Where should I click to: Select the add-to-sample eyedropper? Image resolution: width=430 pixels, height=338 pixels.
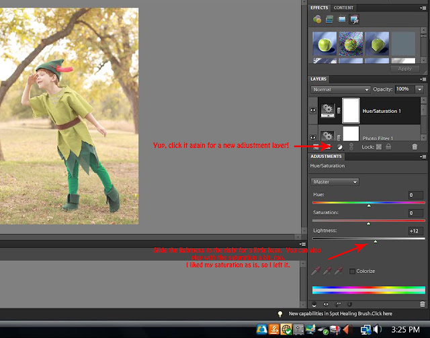coord(327,271)
